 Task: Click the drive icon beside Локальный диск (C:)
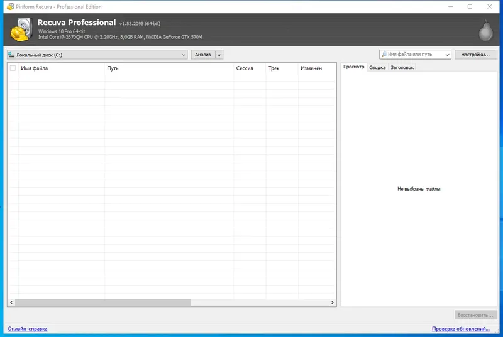[x=11, y=55]
